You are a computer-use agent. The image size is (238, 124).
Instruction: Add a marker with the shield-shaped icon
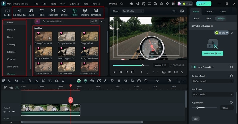point(112,81)
